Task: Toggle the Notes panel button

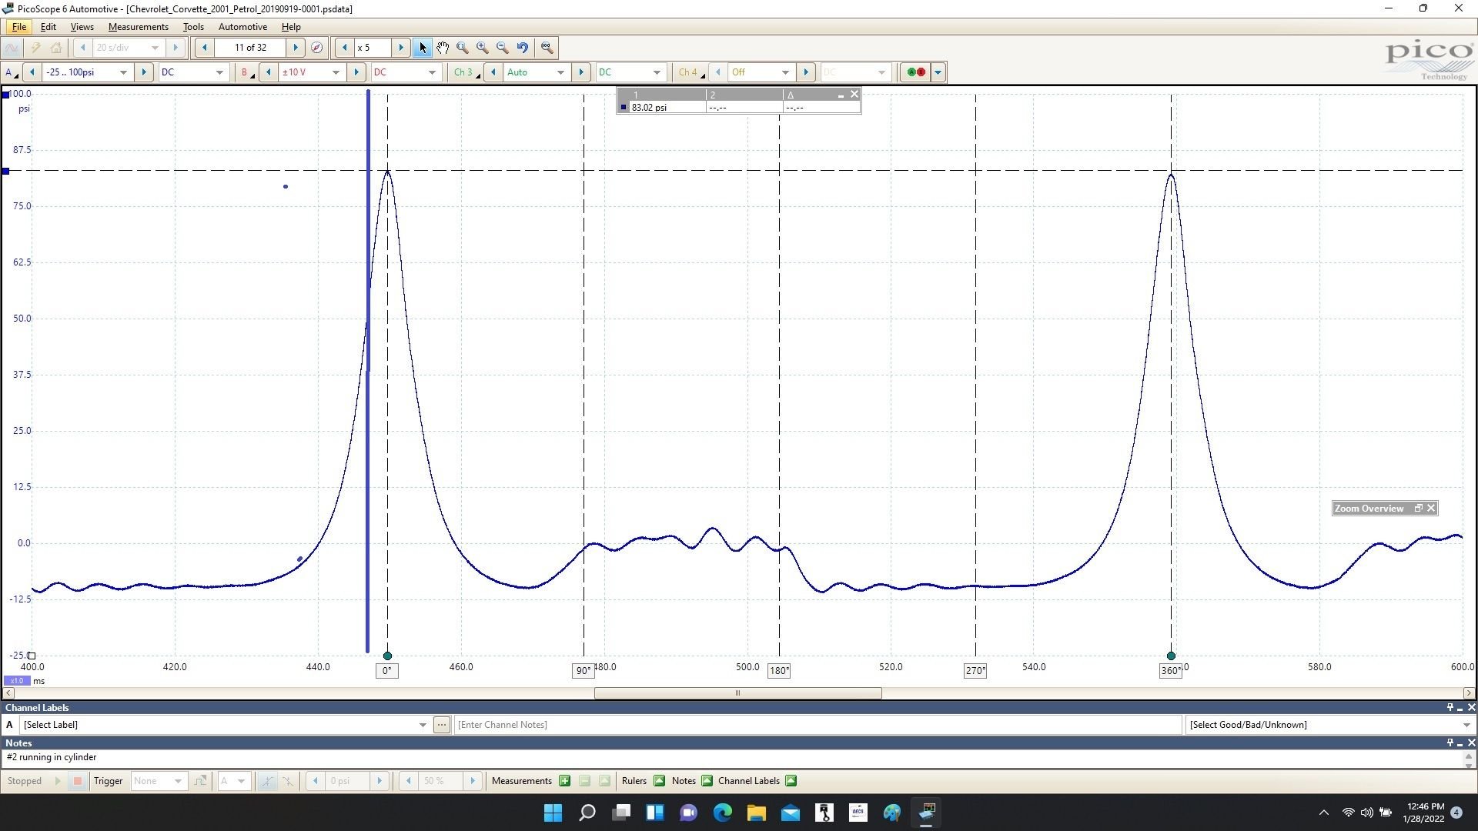Action: click(x=707, y=781)
